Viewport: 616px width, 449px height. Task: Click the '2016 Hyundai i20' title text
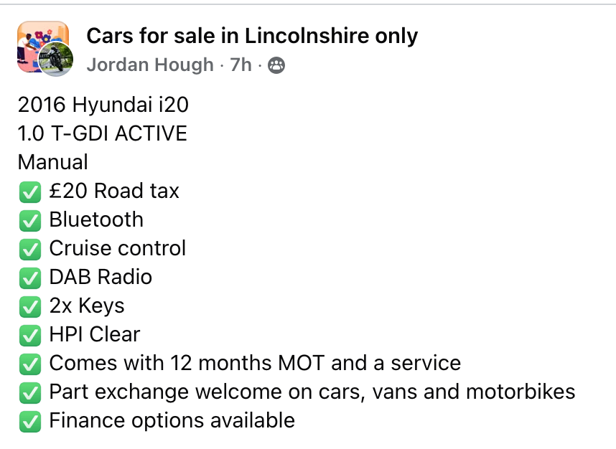click(x=103, y=105)
